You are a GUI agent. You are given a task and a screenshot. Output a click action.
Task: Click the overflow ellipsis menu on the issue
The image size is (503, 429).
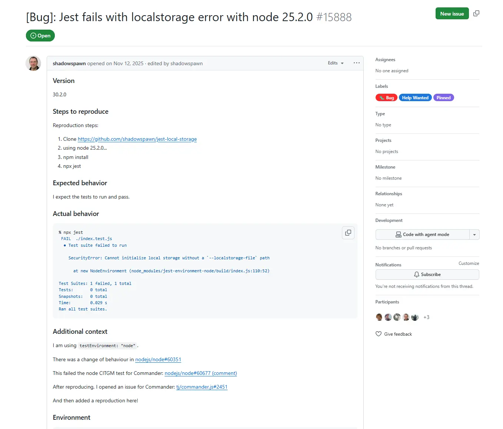pyautogui.click(x=356, y=63)
